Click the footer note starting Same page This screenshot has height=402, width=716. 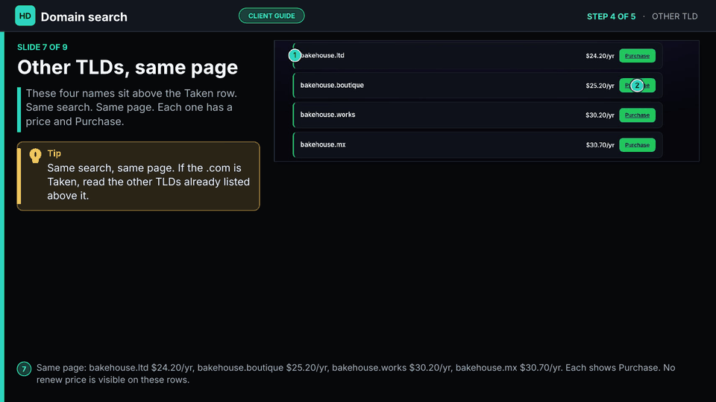[x=356, y=374]
